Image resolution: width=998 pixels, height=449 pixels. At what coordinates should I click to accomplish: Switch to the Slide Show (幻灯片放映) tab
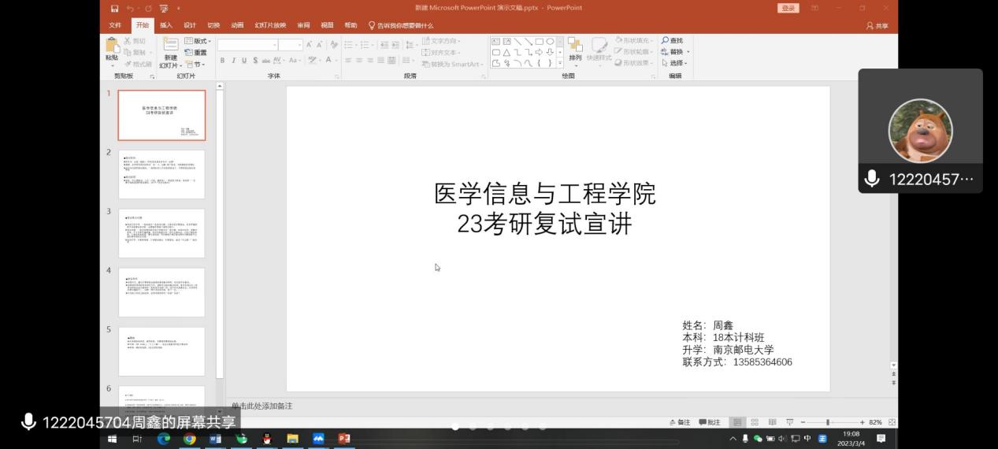(270, 25)
